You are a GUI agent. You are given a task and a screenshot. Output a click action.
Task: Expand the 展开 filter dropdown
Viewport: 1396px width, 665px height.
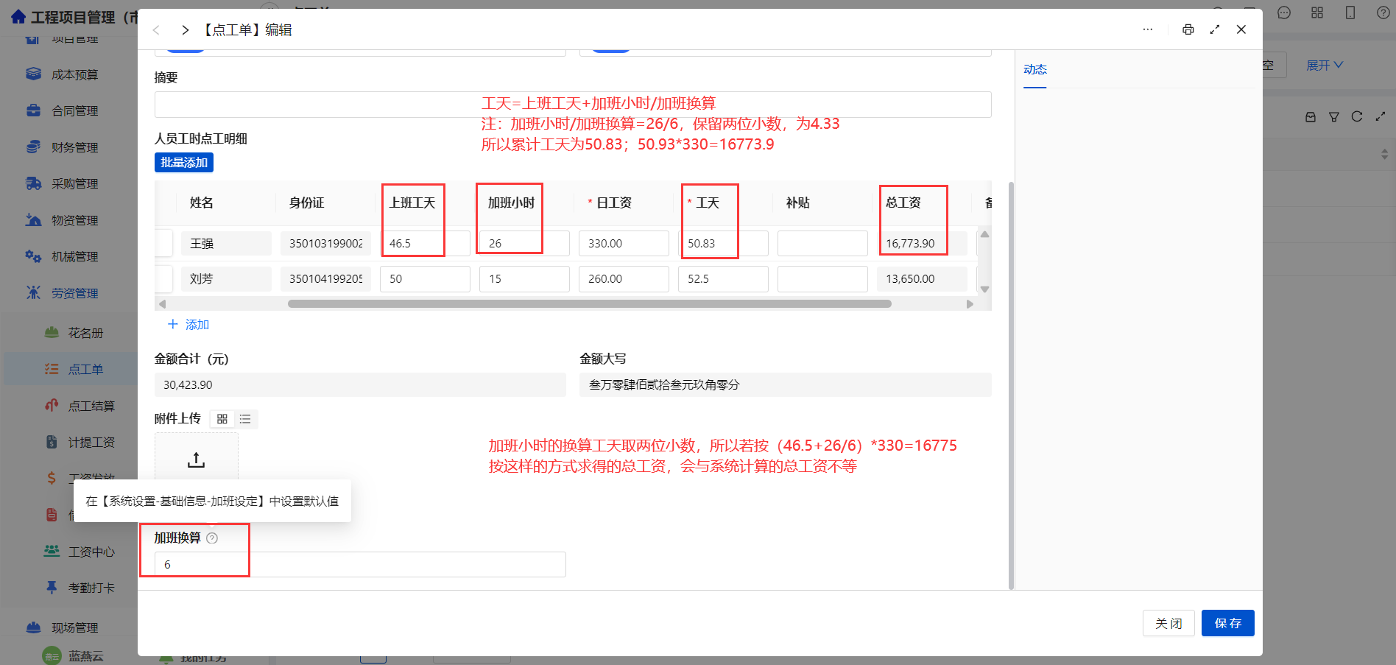pyautogui.click(x=1325, y=66)
